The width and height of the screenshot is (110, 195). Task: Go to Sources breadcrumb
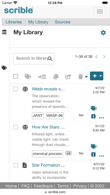tap(63, 22)
